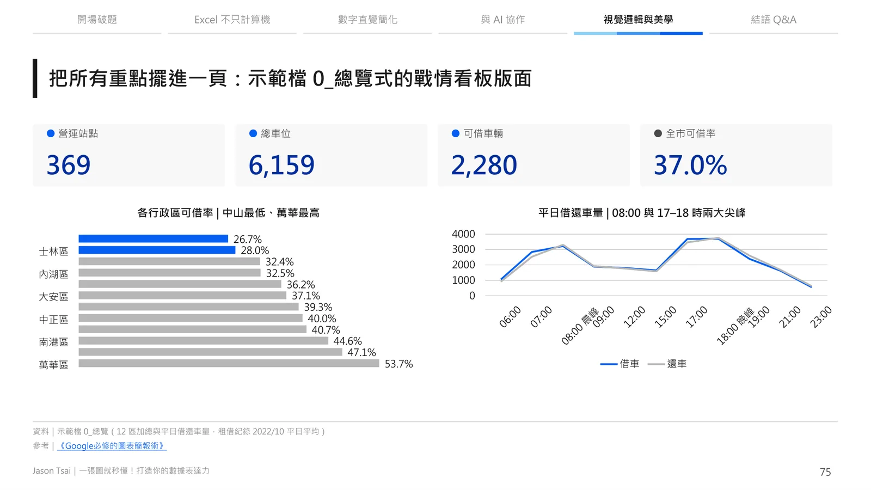This screenshot has width=871, height=490.
Task: Open the 開場破題 section tab
Action: [97, 20]
